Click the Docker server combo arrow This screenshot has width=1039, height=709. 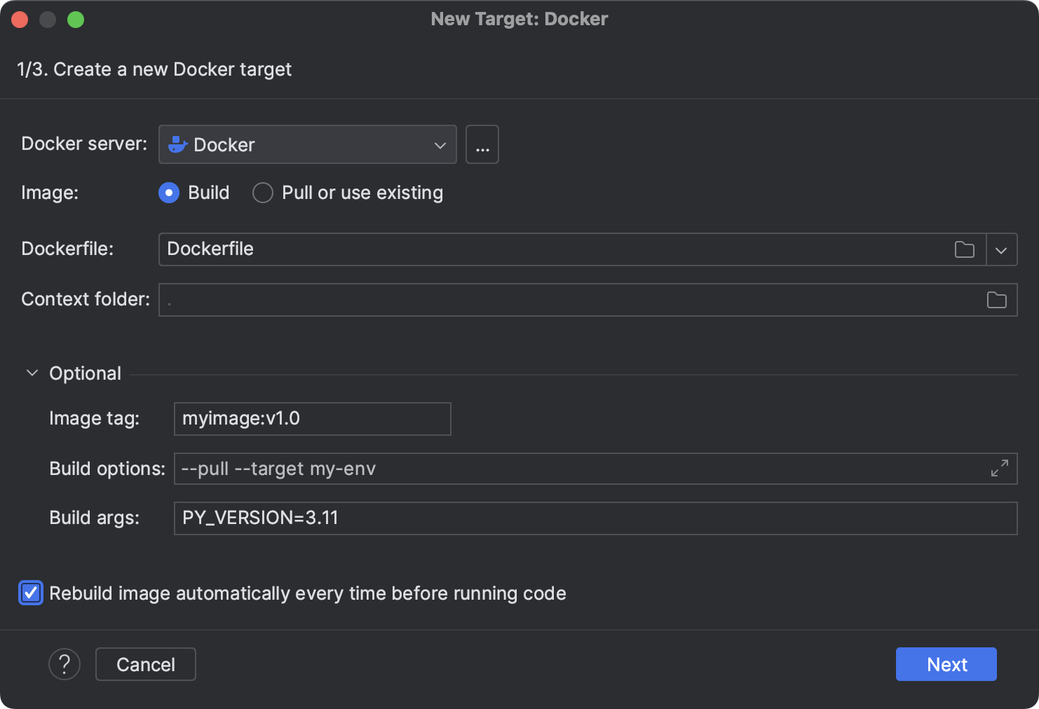[x=440, y=144]
